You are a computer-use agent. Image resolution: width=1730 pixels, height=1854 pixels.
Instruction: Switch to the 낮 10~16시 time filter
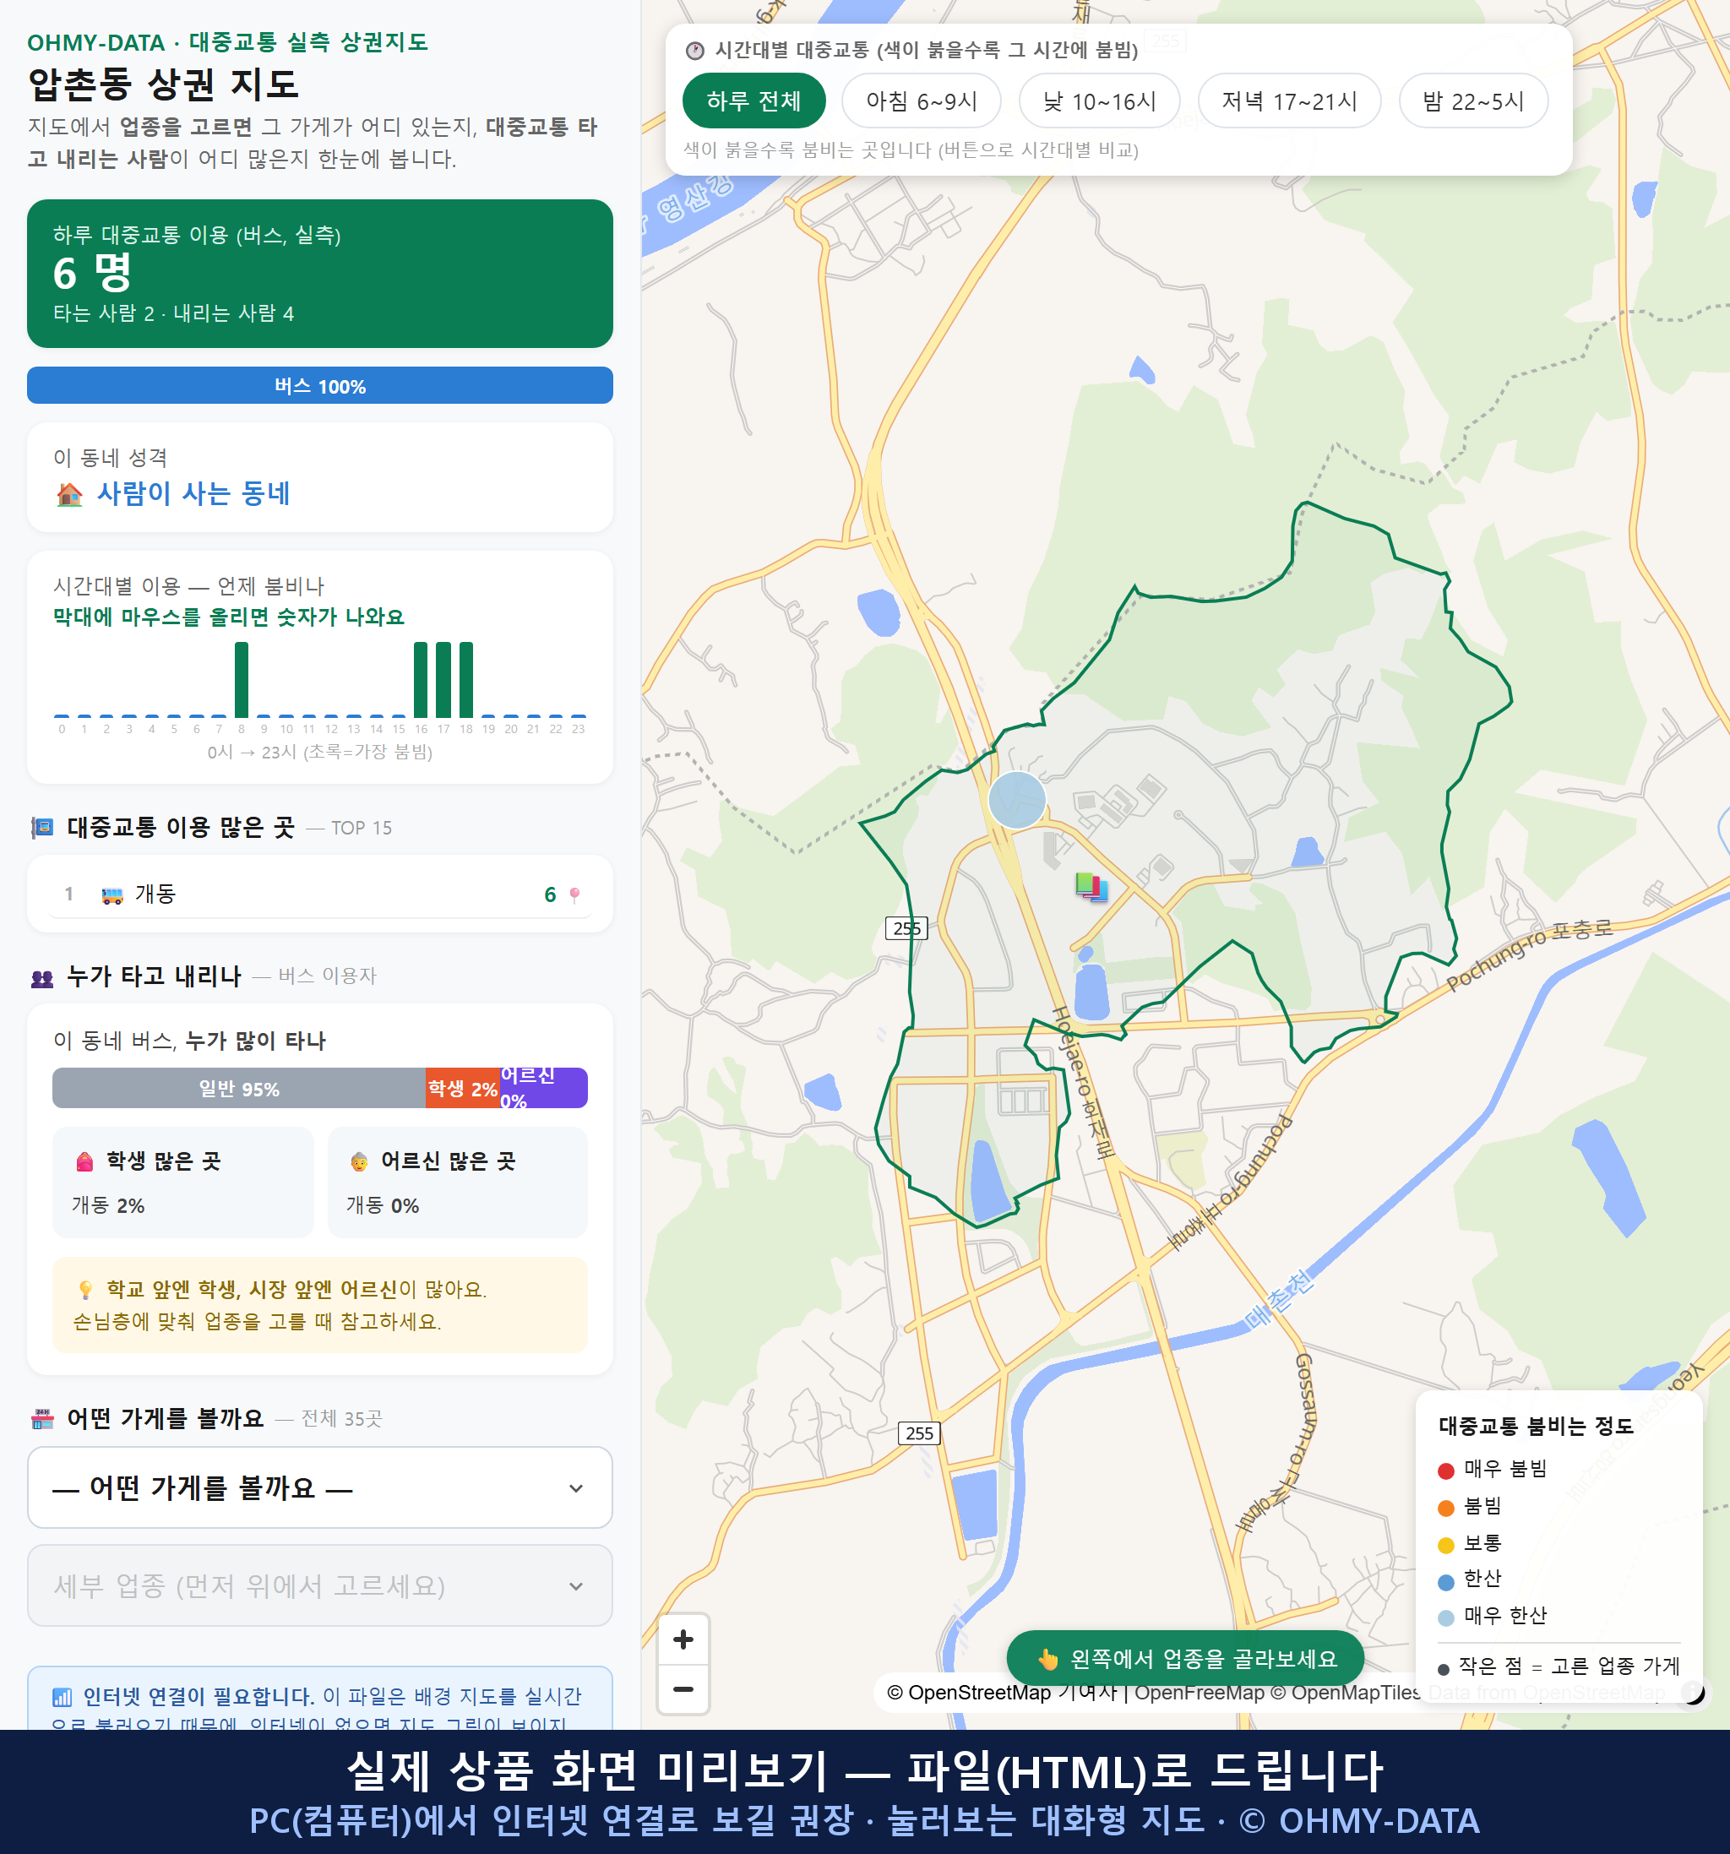tap(1099, 101)
